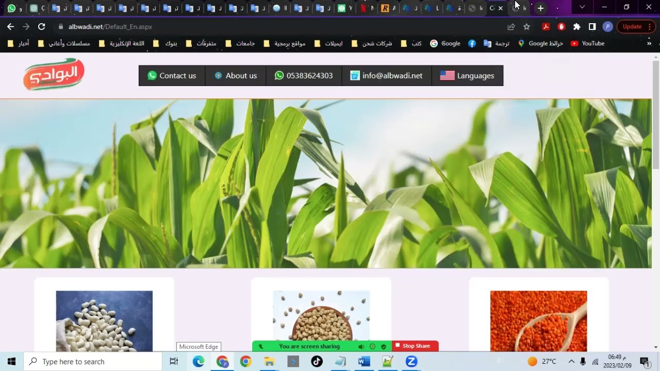The image size is (660, 371).
Task: Open the بنوك bookmarks folder
Action: [166, 43]
